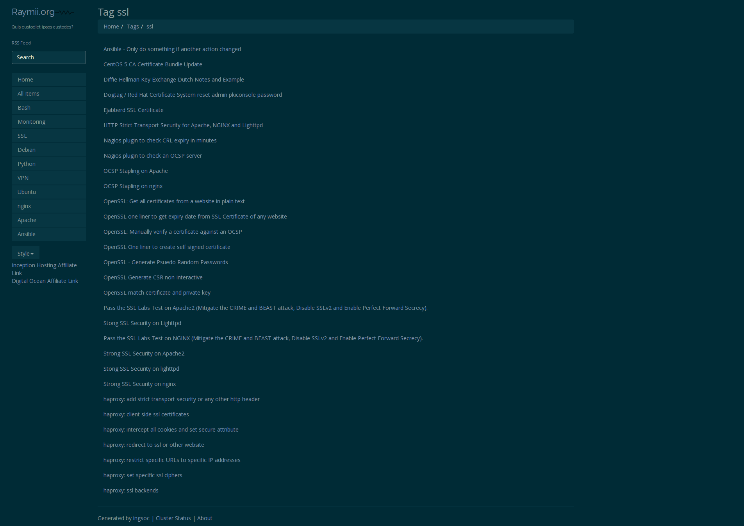
Task: Open haproxy: client side ssl certificates
Action: [x=146, y=414]
